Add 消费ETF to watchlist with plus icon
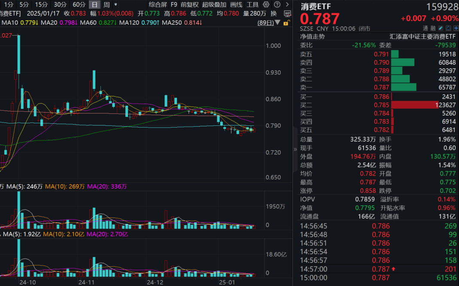 tap(456, 28)
